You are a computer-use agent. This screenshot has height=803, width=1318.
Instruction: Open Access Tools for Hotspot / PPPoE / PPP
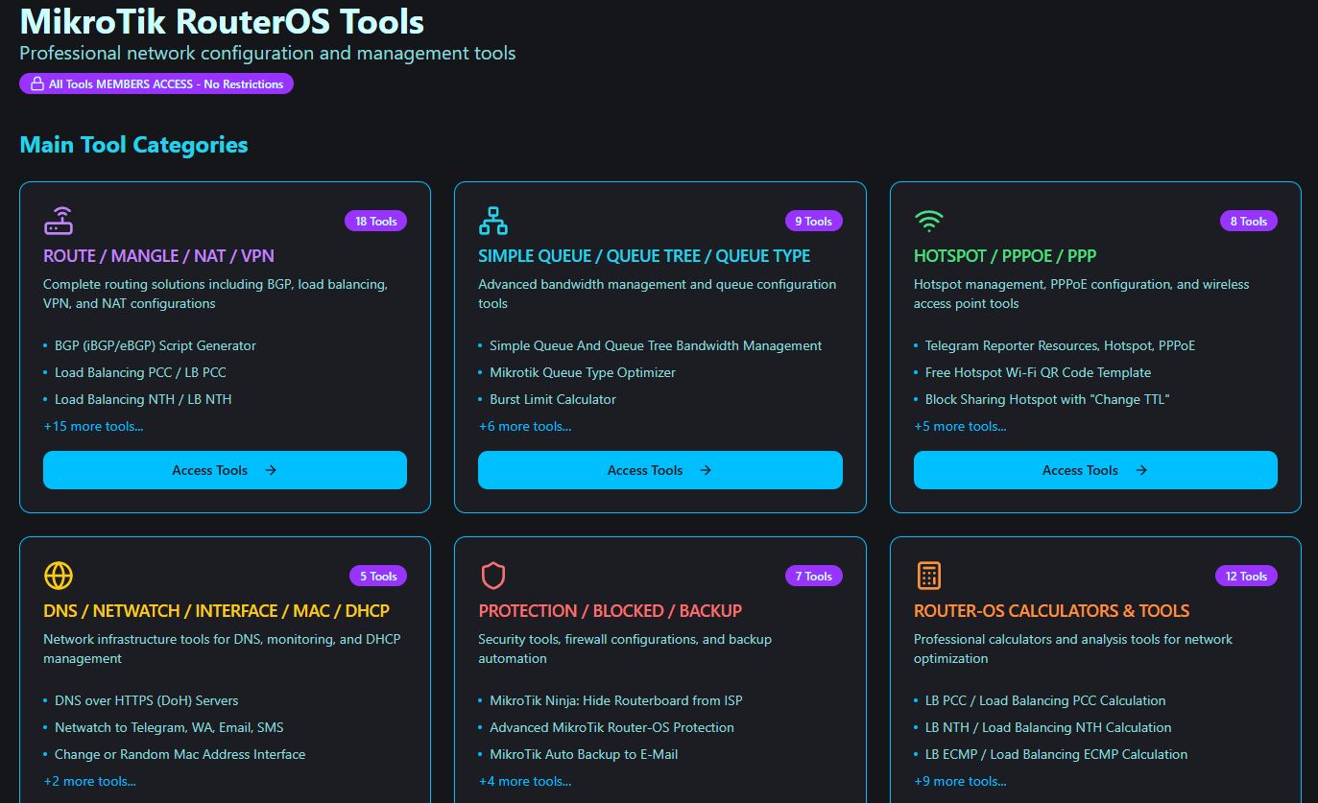pyautogui.click(x=1095, y=470)
